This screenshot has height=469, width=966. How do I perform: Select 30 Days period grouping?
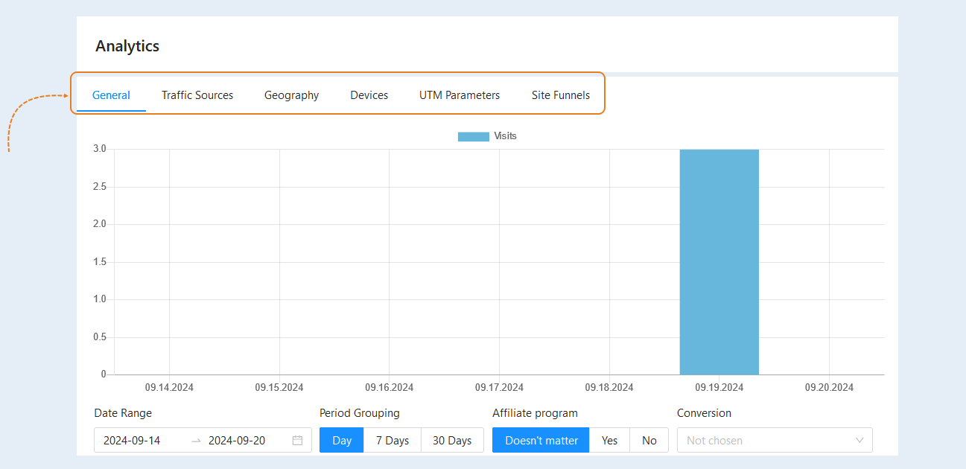452,441
